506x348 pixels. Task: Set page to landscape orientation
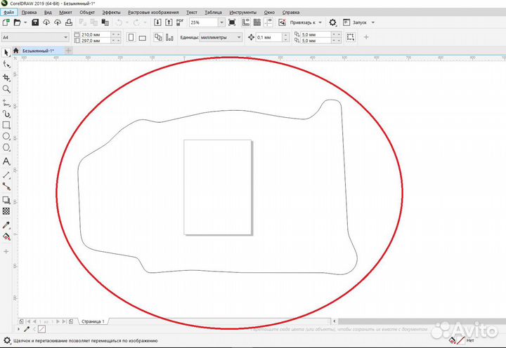[142, 38]
